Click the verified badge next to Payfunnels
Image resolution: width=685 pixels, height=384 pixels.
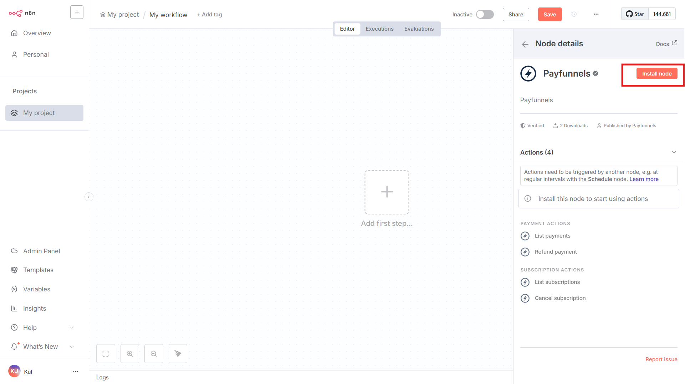[x=595, y=74]
